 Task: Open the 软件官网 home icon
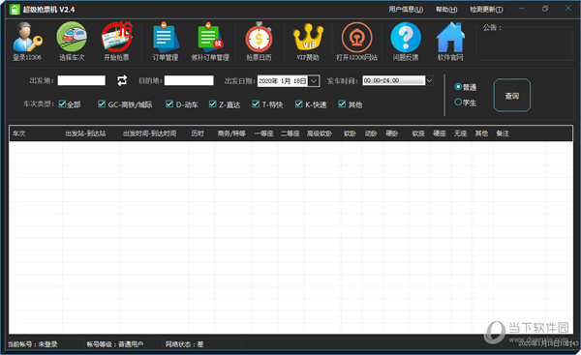click(x=450, y=41)
